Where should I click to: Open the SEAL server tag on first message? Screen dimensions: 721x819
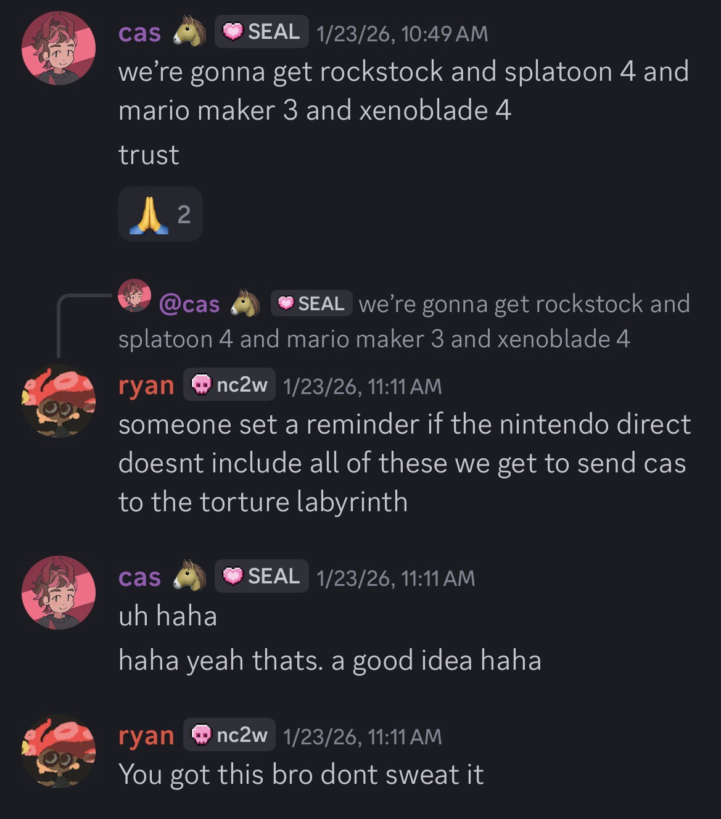[262, 31]
